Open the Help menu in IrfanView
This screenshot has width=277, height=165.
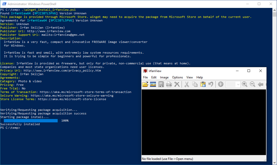pos(200,77)
